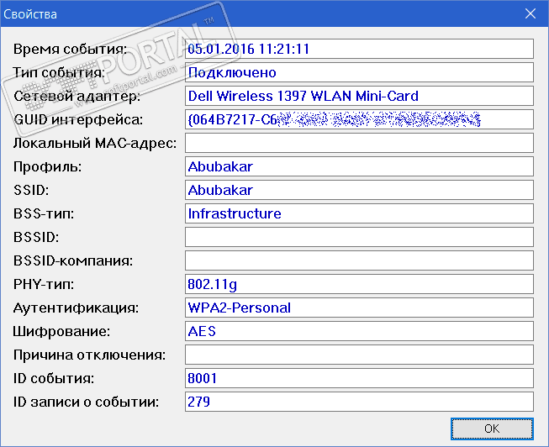Click the empty BSSID-компания field
Image resolution: width=549 pixels, height=447 pixels.
(x=359, y=260)
